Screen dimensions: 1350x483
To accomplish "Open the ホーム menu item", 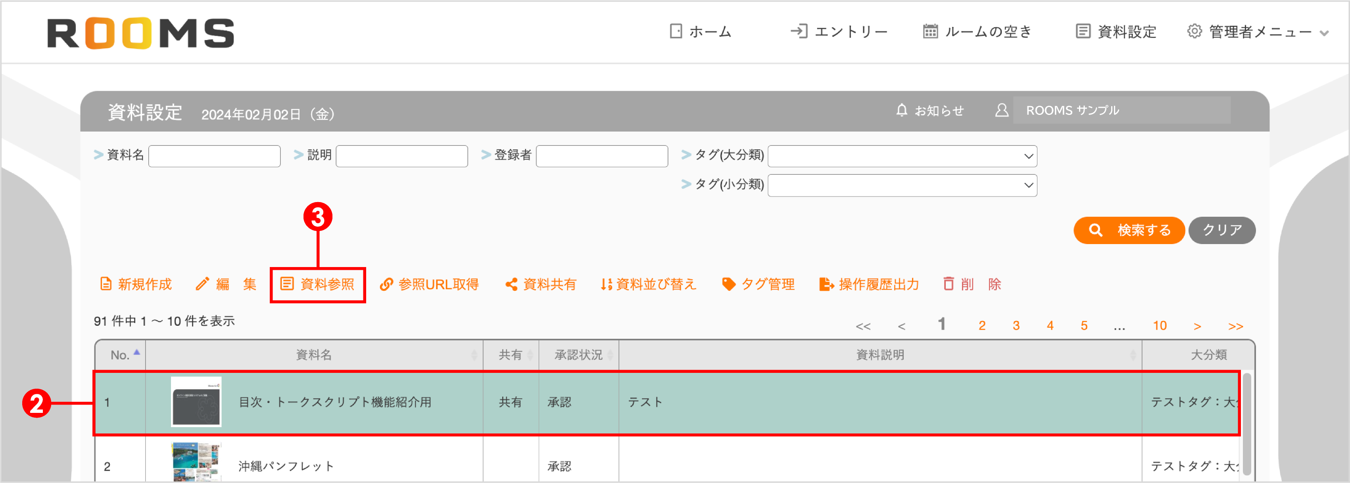I will pos(700,31).
